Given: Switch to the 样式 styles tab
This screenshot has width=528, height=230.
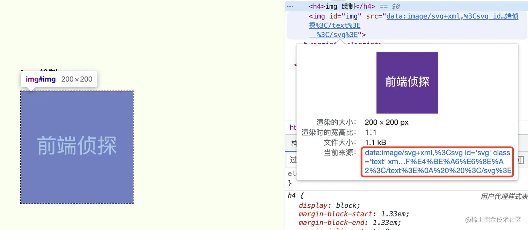Looking at the screenshot, I should click(x=294, y=143).
